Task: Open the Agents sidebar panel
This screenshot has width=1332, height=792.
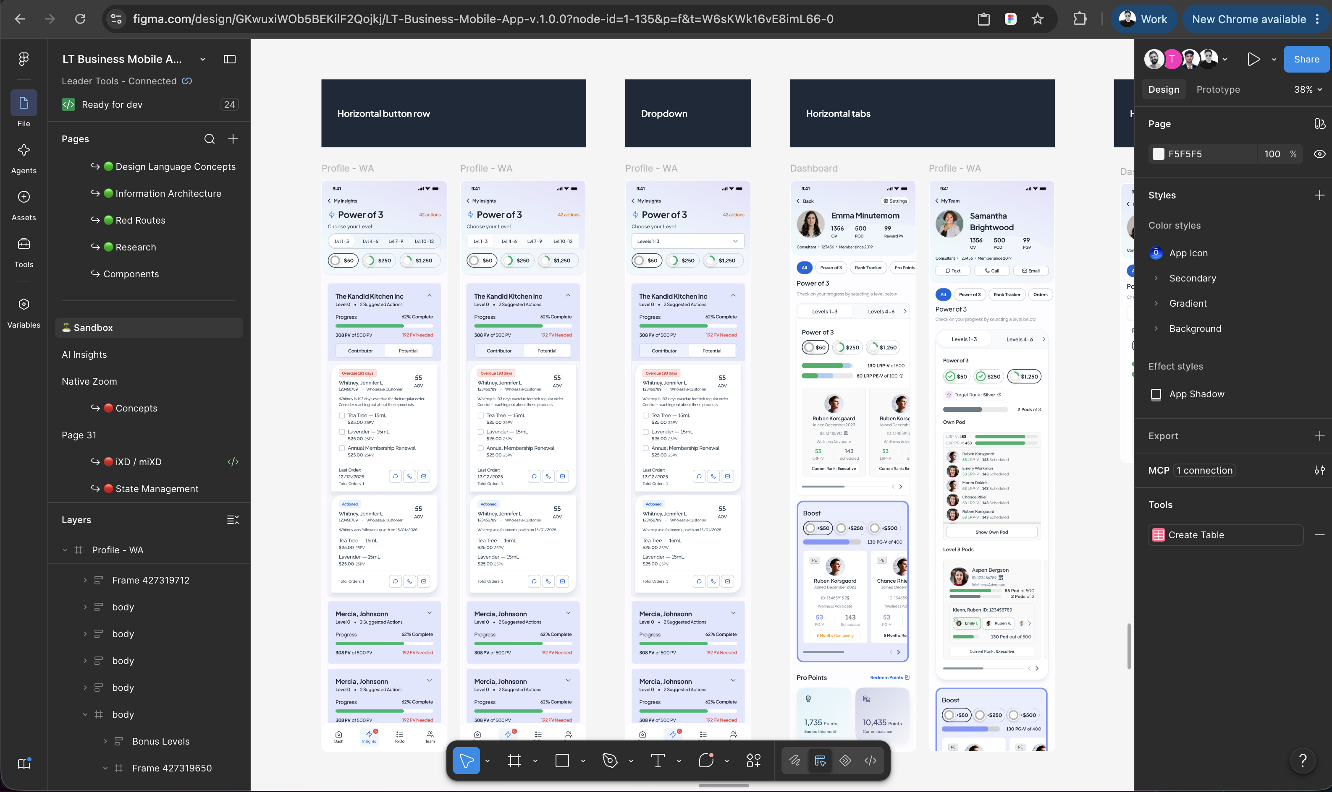Action: coord(24,159)
